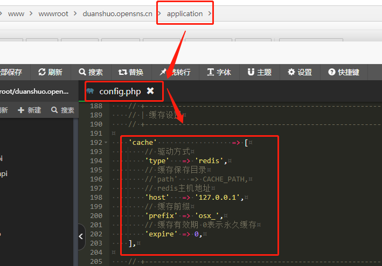Collapse the file sidebar with arrow handle
Viewport: 382px width, 266px height.
(x=81, y=236)
